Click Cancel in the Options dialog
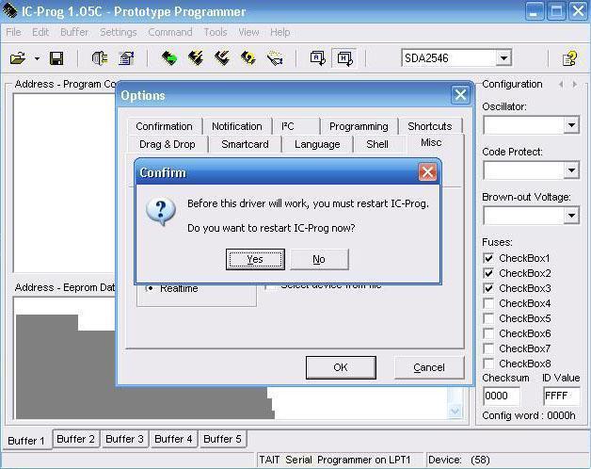 [429, 367]
